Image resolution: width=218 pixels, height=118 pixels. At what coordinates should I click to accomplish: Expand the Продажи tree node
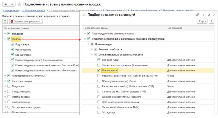click(x=5, y=34)
